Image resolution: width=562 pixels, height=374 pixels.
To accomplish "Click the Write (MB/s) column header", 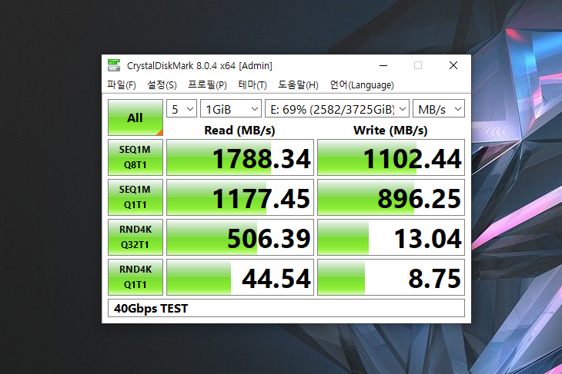I will click(x=390, y=130).
